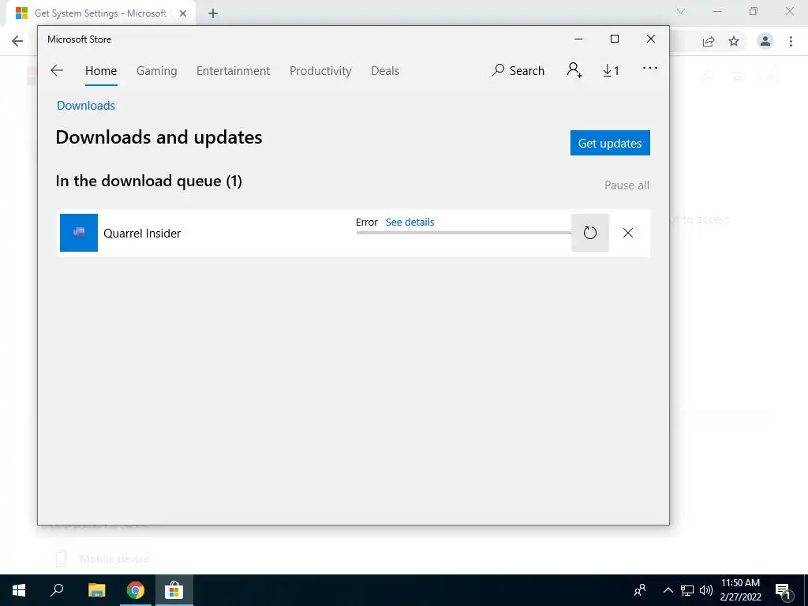The image size is (808, 606).
Task: Click Search in the Store toolbar
Action: click(518, 70)
